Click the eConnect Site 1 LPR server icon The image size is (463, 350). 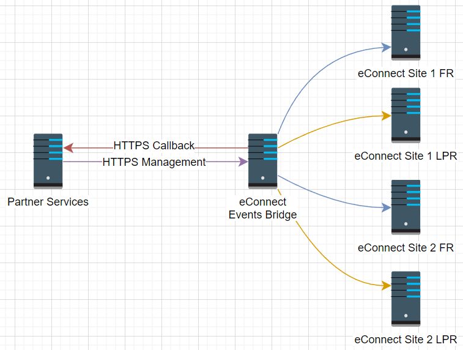[x=406, y=115]
